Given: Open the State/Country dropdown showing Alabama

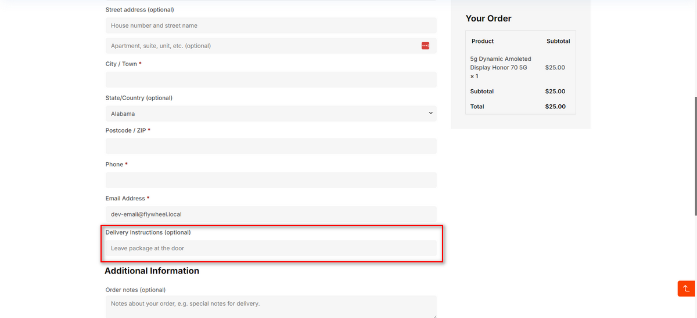Looking at the screenshot, I should pos(271,114).
